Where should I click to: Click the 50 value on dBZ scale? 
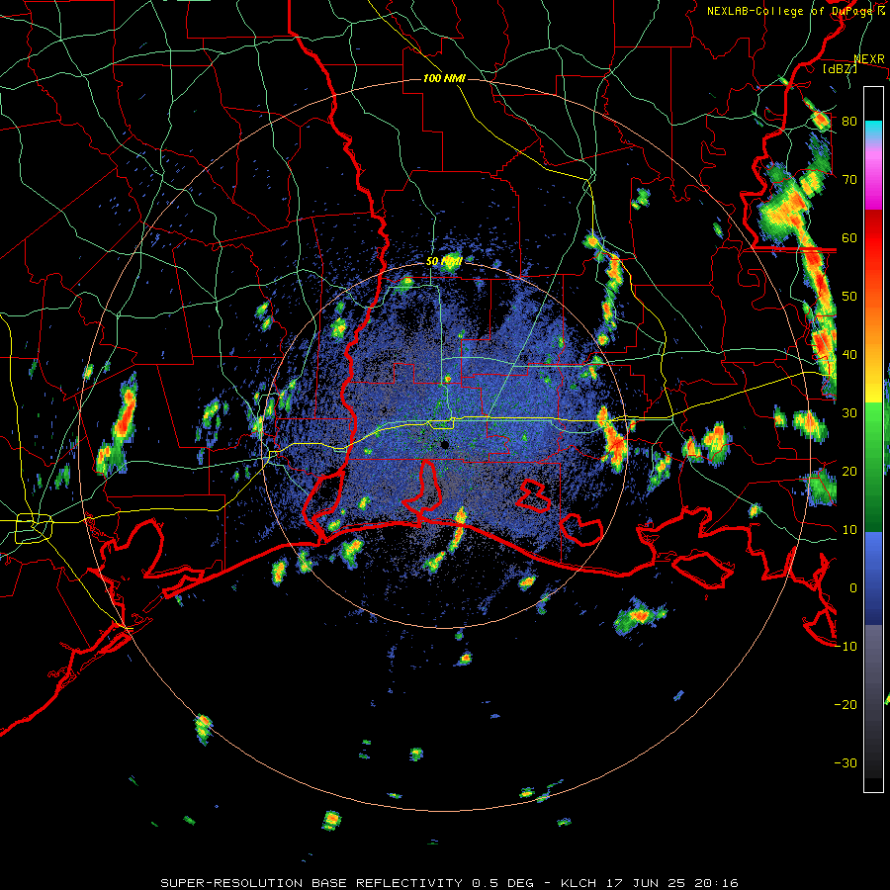click(849, 297)
